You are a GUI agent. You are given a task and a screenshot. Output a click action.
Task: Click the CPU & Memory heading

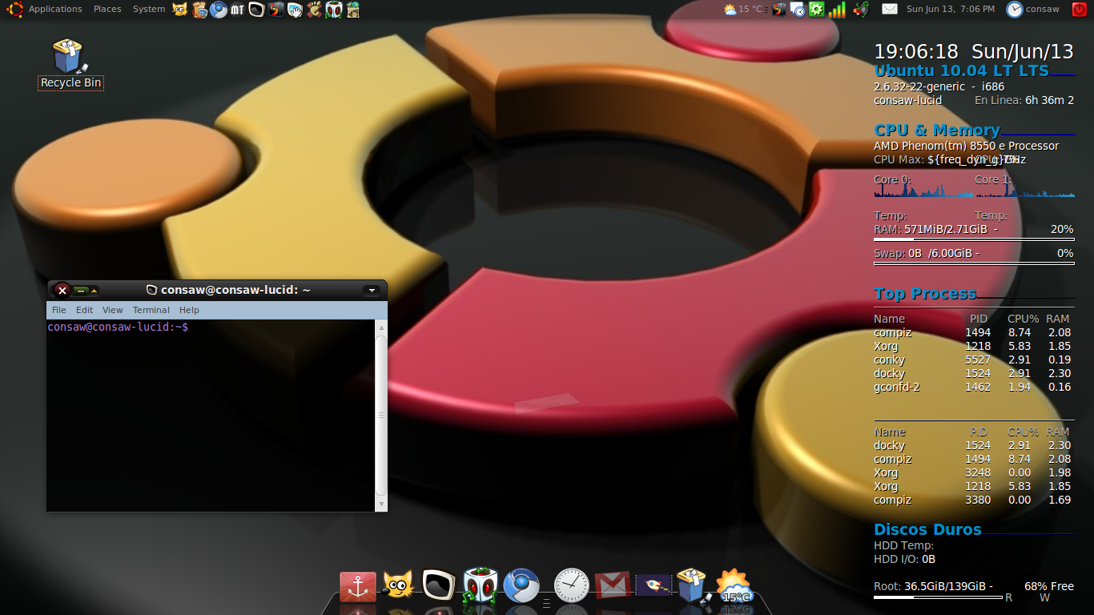937,130
